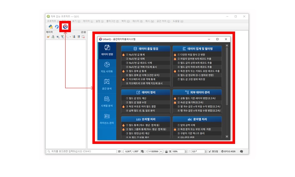Toggle the 렌더링 checkbox
The width and height of the screenshot is (295, 177).
coord(210,151)
